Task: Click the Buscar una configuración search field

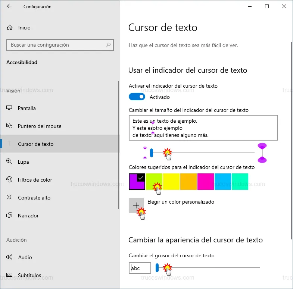Action: tap(56, 45)
